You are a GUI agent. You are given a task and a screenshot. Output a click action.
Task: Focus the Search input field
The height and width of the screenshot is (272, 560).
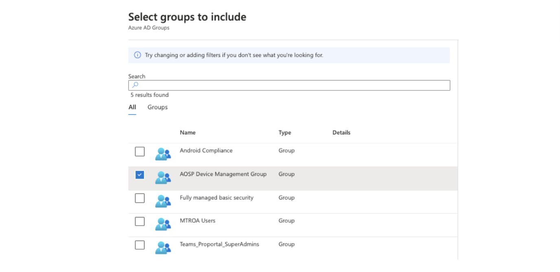click(x=293, y=85)
